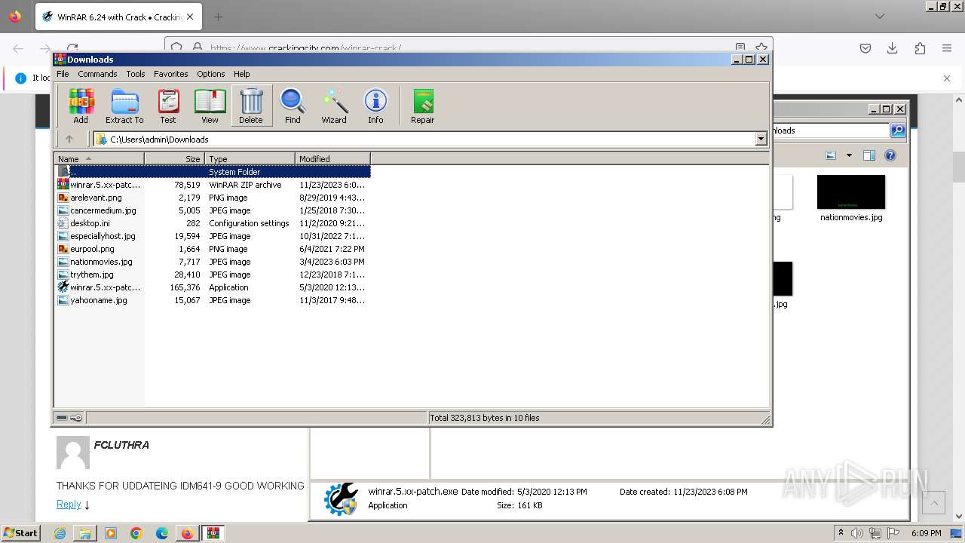Open the Favorites menu
This screenshot has height=543, width=965.
point(171,74)
